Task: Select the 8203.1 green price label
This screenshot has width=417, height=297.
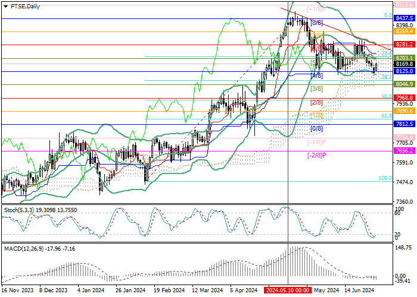Action: point(404,58)
